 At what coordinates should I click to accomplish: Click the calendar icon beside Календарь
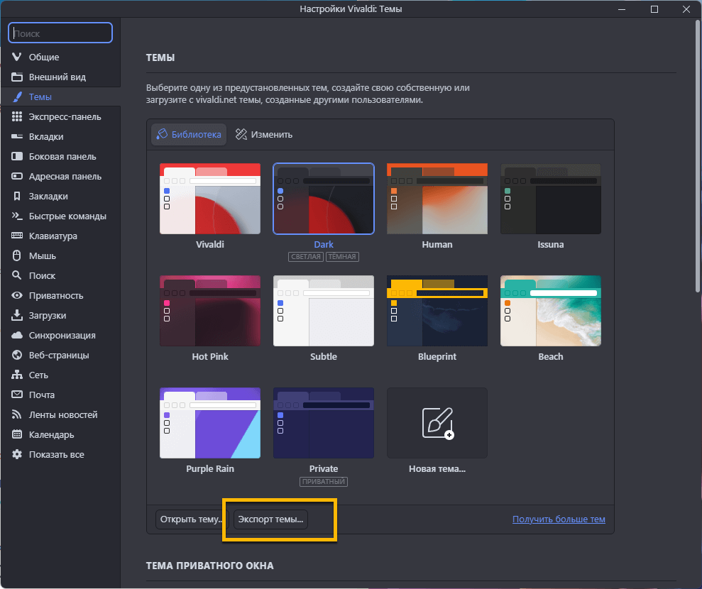point(16,434)
